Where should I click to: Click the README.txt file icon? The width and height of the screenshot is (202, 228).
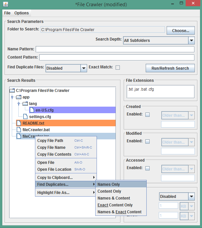(x=19, y=123)
